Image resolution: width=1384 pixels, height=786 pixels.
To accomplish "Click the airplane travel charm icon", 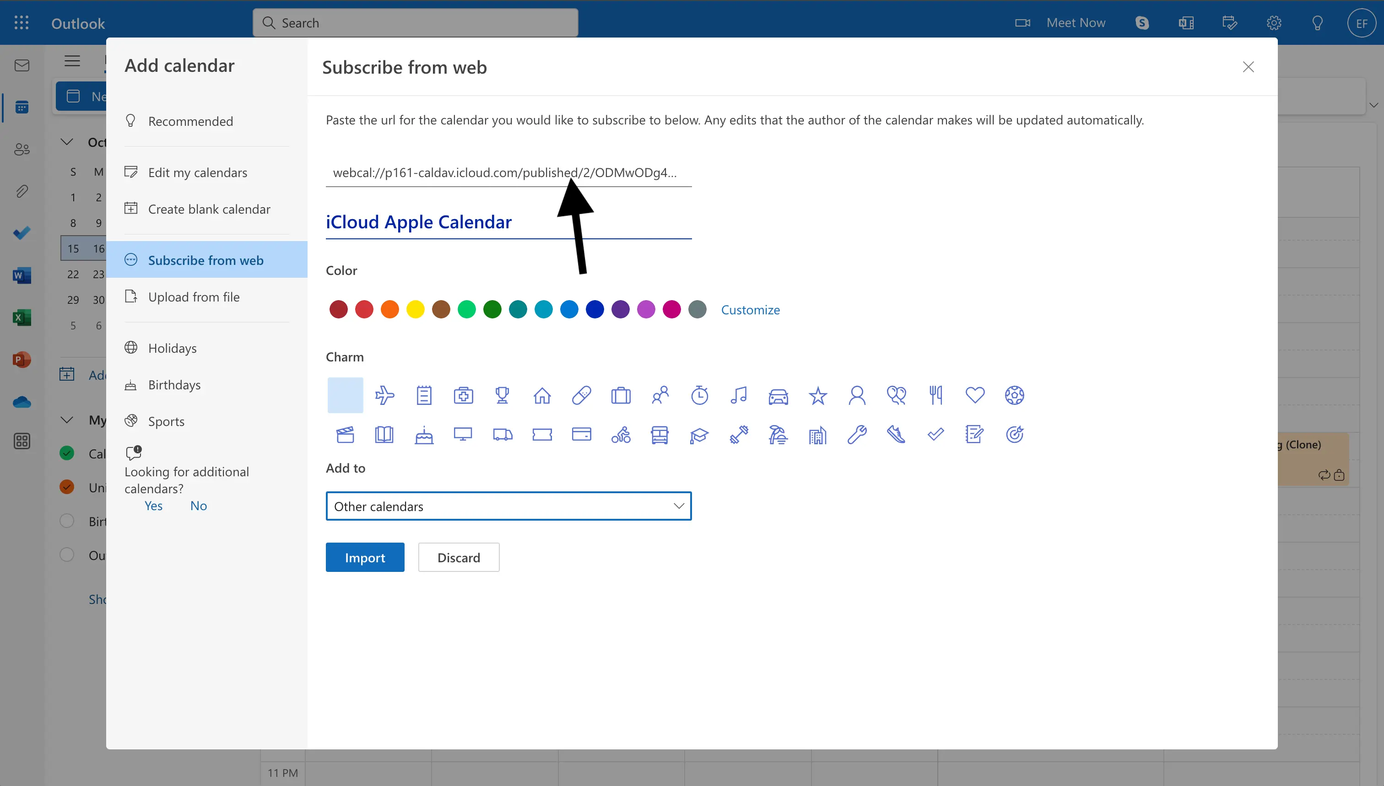I will 384,394.
